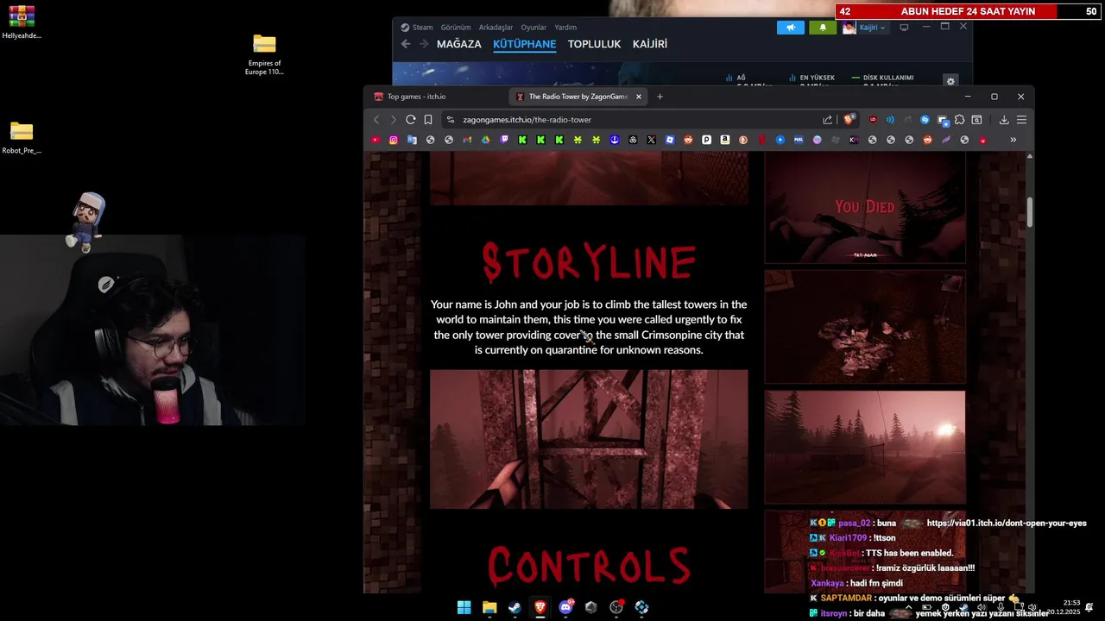Open Oyunlar menu in Steam
Screen dimensions: 1105x621
coord(534,28)
